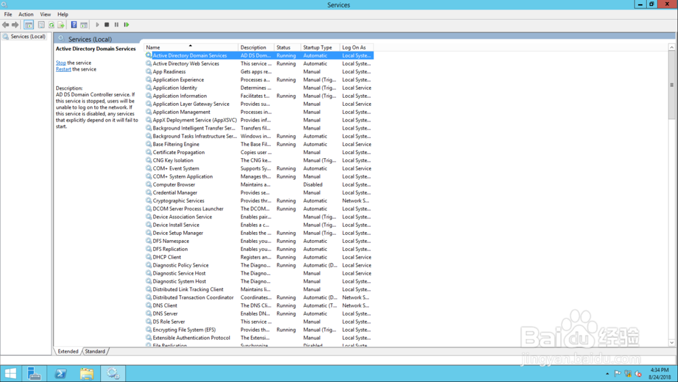This screenshot has width=678, height=382.
Task: Toggle the Show/Hide Action Pane icon
Action: pyautogui.click(x=84, y=24)
